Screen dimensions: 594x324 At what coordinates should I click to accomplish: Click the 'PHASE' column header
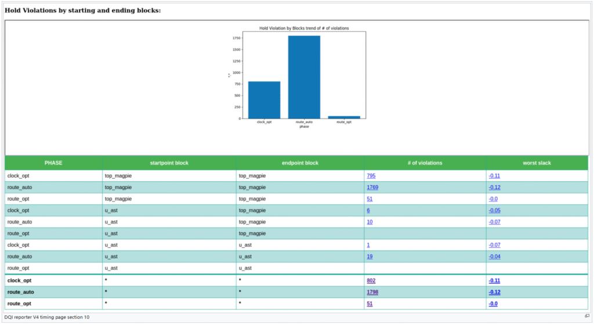pos(53,163)
